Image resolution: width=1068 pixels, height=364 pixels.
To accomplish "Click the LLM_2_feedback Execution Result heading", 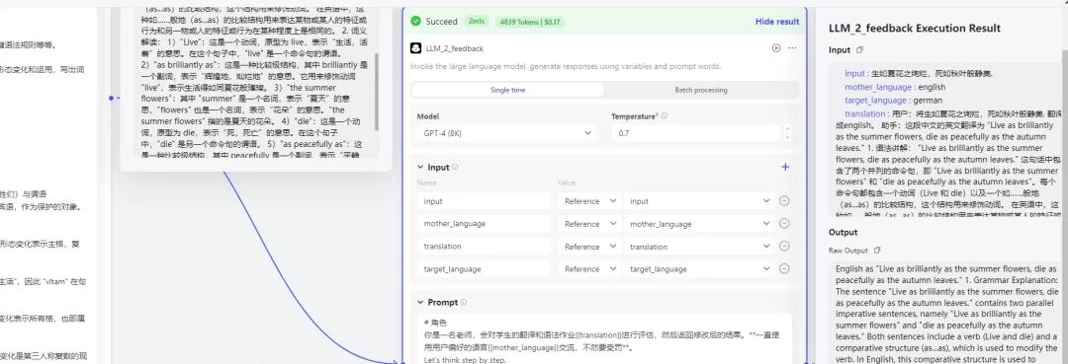I will [914, 28].
